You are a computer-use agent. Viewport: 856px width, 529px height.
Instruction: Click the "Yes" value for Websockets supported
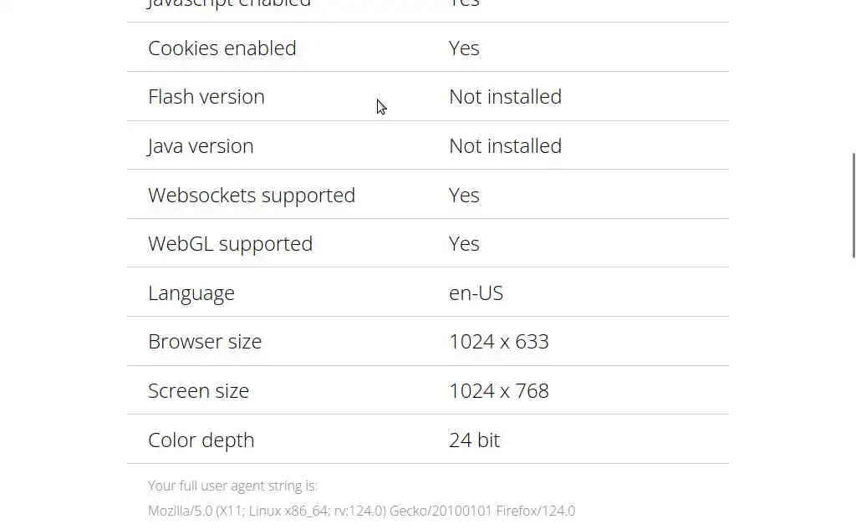(x=464, y=196)
